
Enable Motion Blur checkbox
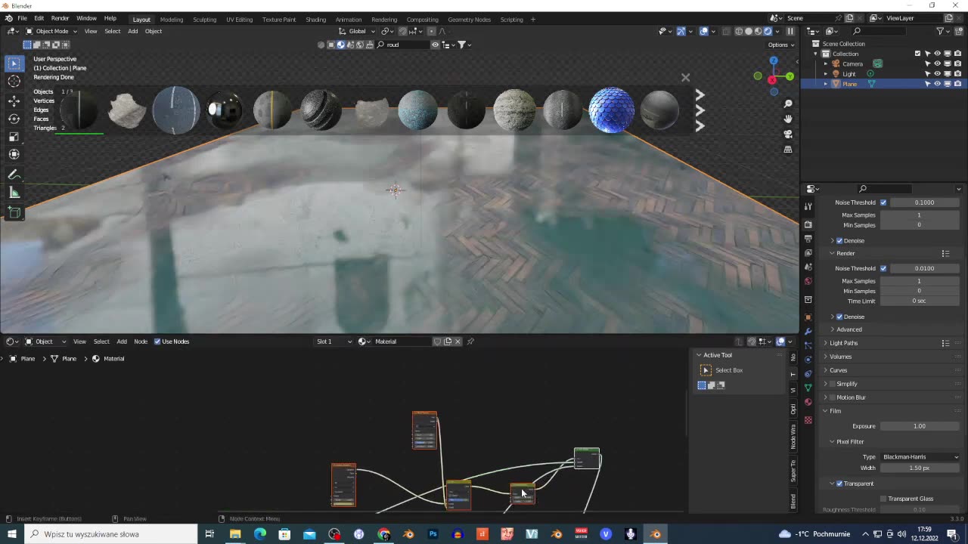(x=833, y=397)
